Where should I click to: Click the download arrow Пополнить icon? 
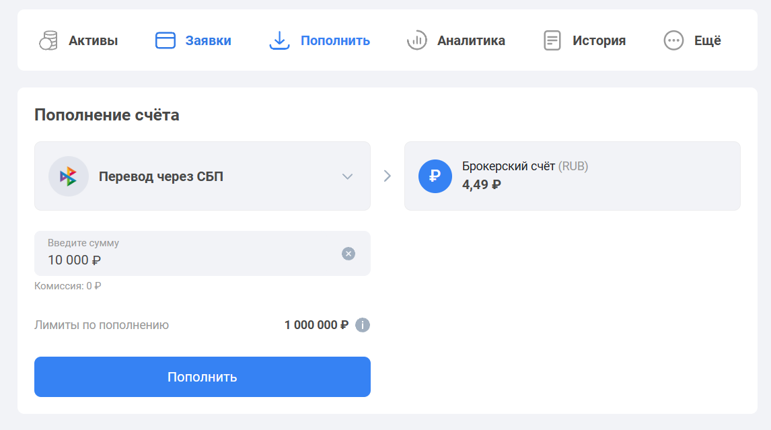coord(279,40)
